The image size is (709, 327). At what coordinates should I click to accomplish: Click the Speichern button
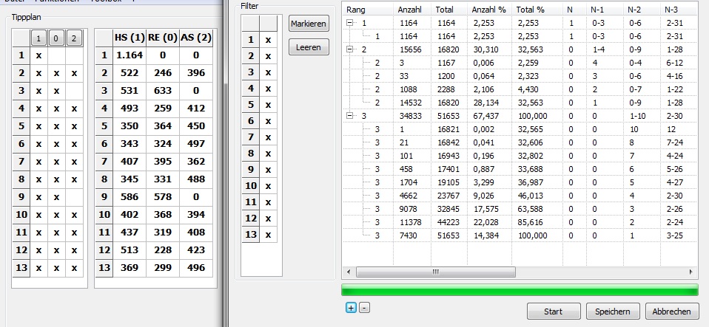point(613,311)
